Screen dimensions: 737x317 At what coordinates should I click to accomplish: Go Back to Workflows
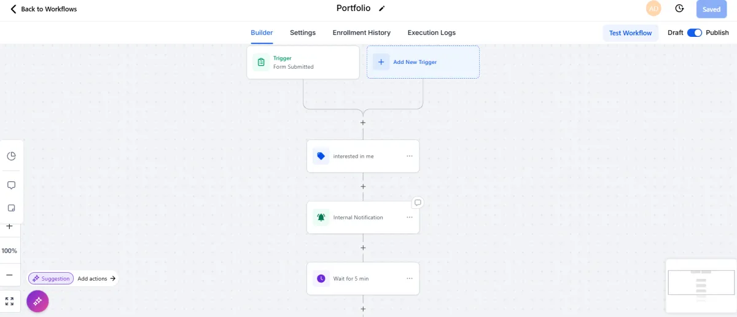pos(44,9)
